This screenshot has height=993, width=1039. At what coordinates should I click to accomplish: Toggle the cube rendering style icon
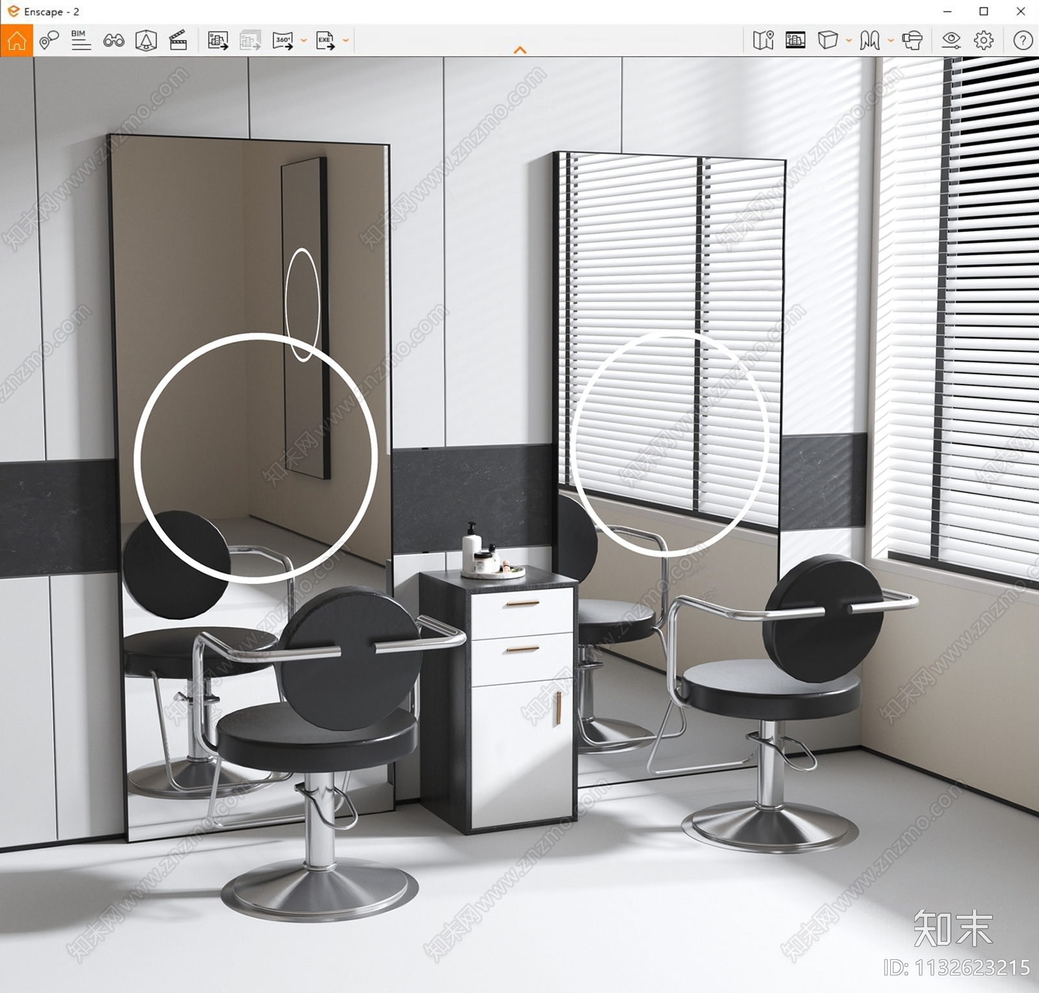[x=827, y=40]
